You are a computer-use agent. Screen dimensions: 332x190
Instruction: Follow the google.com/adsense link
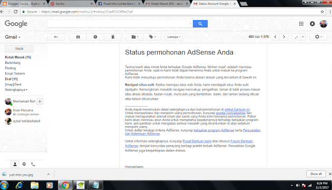(230, 113)
